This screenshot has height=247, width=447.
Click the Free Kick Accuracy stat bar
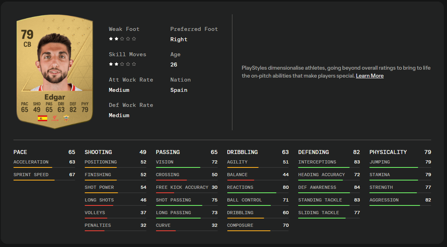tap(187, 193)
